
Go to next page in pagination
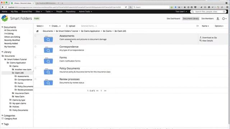point(105,91)
